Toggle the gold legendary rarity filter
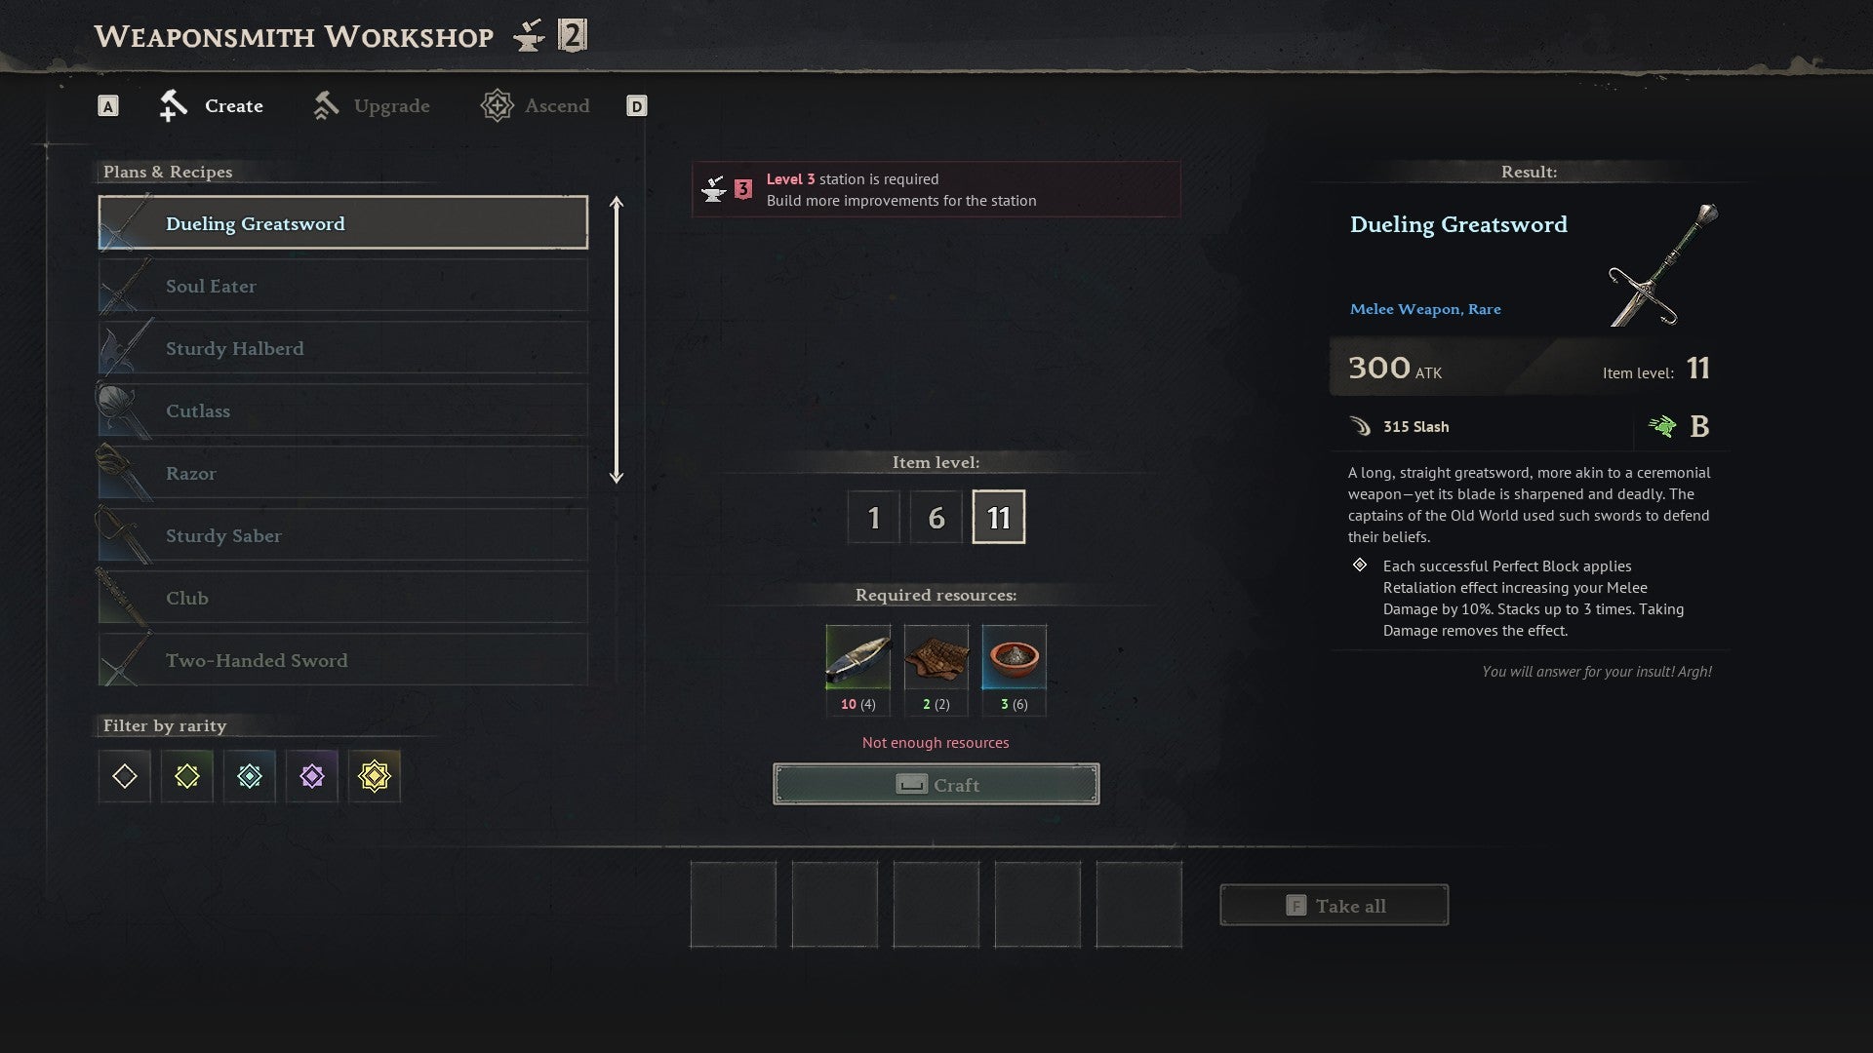The image size is (1873, 1053). click(x=375, y=776)
